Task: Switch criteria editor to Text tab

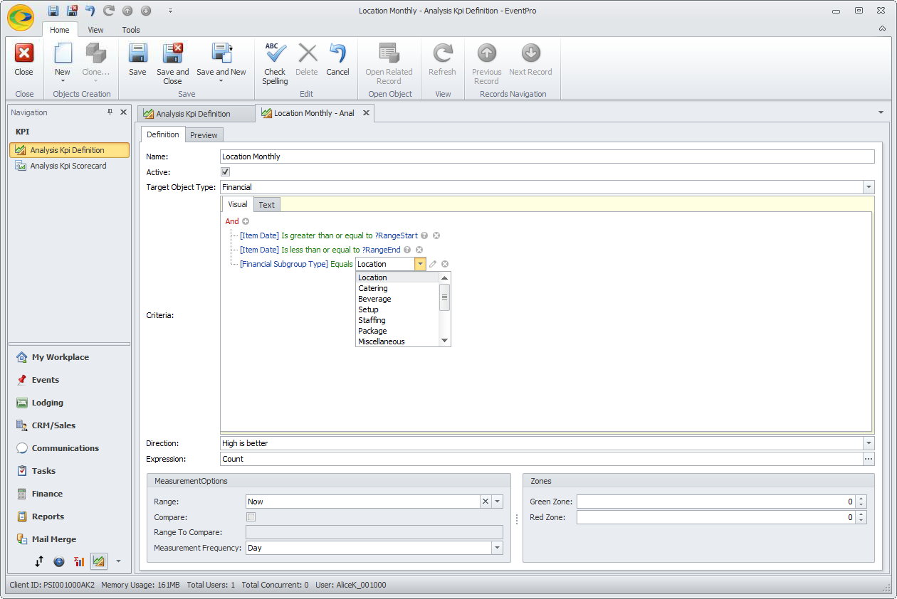Action: 267,205
